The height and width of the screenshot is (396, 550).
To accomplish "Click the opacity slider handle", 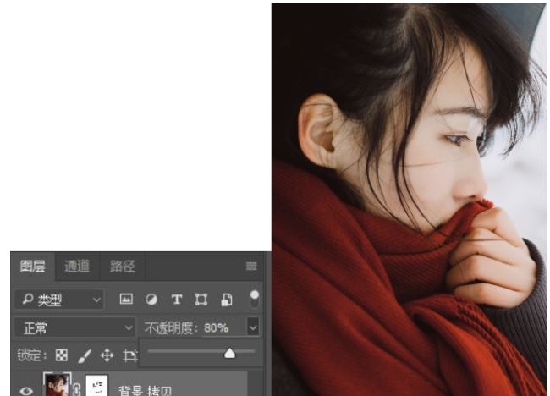I will [x=230, y=353].
